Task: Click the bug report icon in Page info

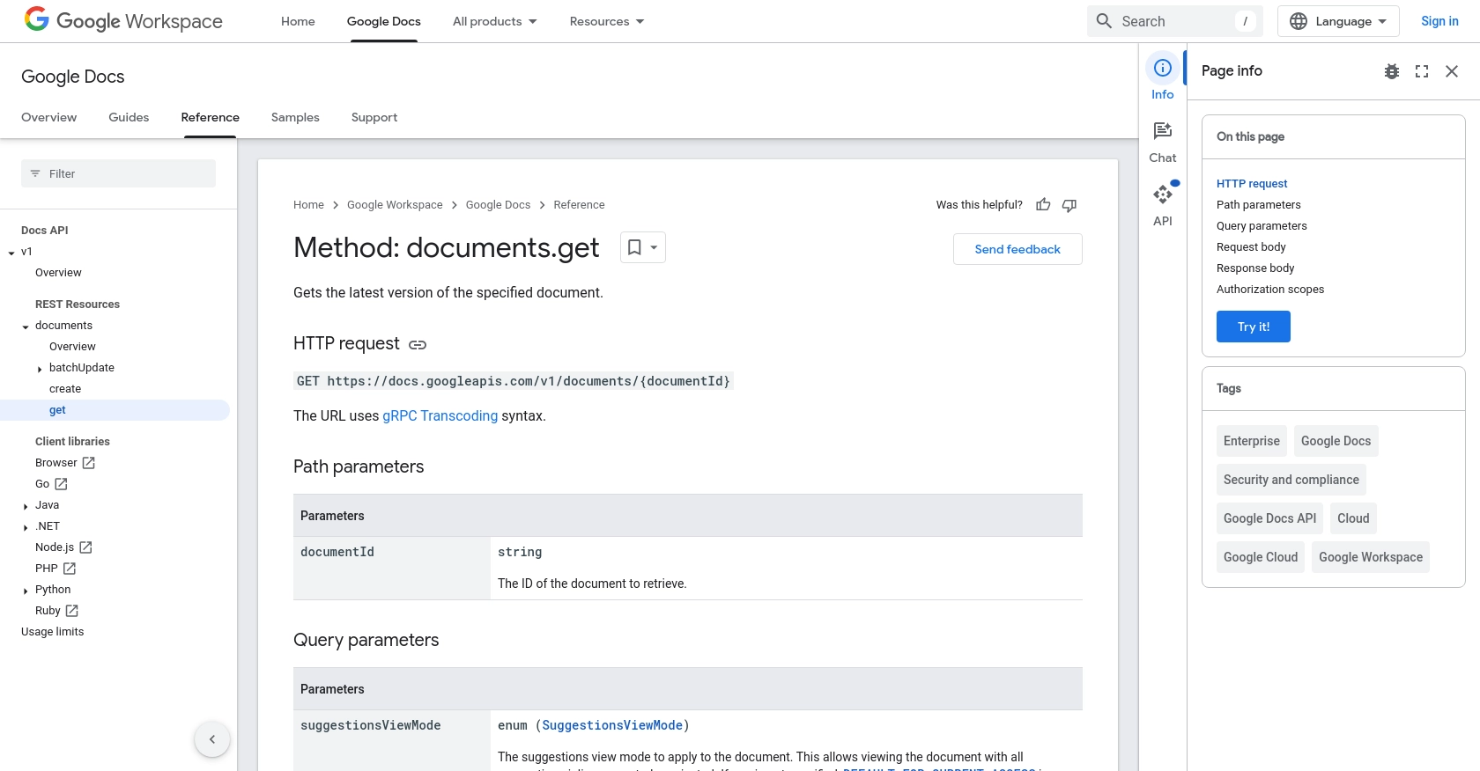Action: 1392,71
